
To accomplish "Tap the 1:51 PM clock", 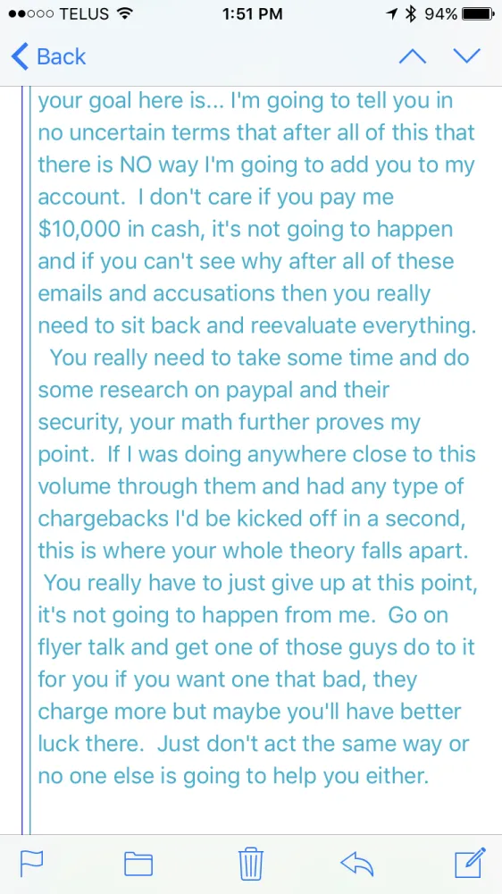I will [x=253, y=14].
